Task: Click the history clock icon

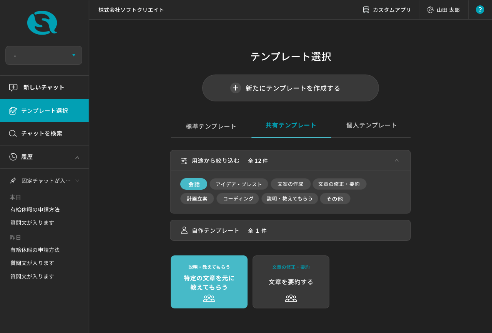Action: [x=13, y=157]
